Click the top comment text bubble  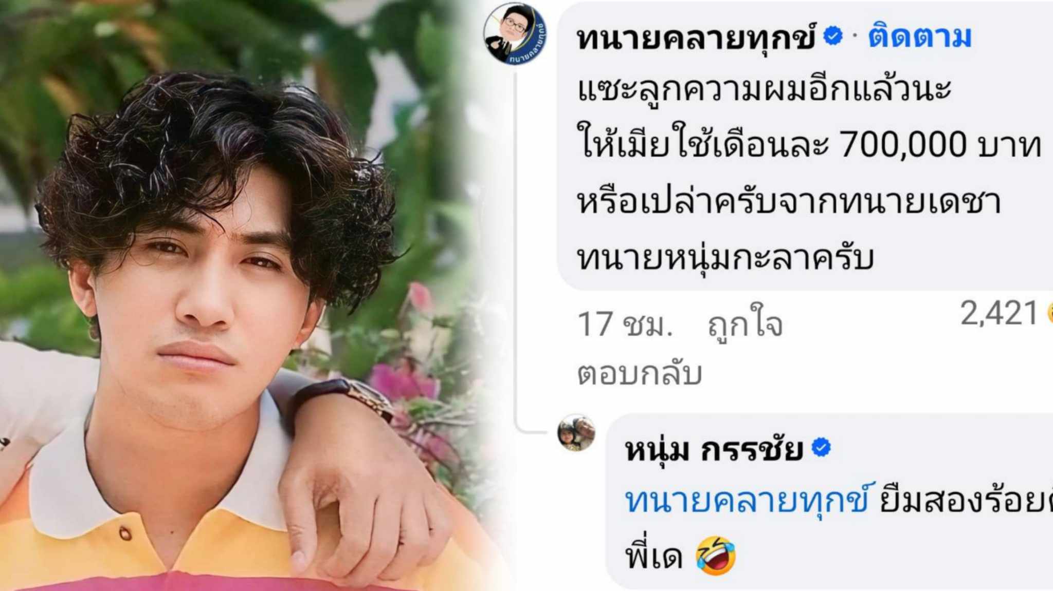pos(805,146)
